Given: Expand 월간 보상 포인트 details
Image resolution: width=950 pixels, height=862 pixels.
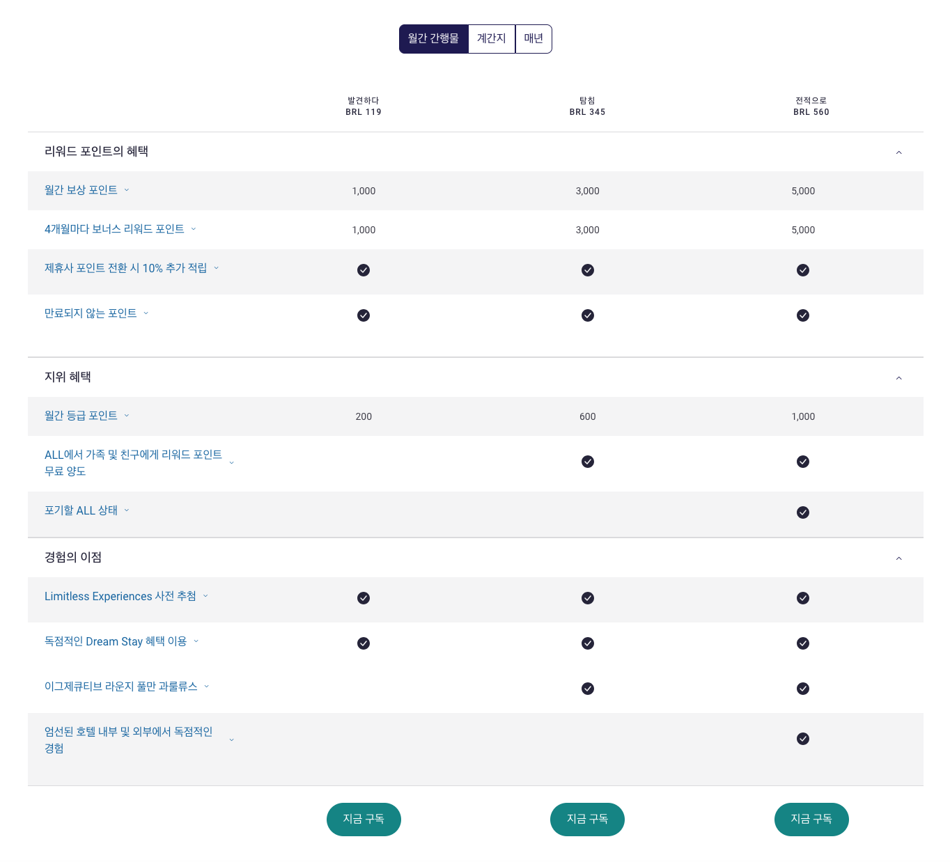Looking at the screenshot, I should coord(87,190).
